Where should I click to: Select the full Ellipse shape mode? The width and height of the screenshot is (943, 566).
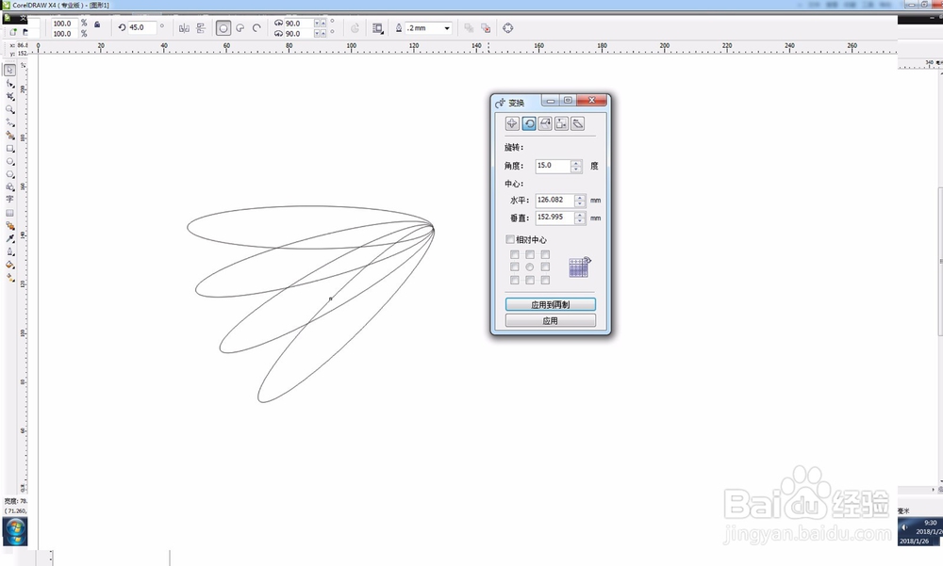223,27
